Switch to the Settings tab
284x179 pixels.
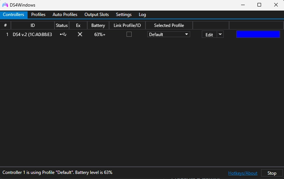[x=124, y=15]
